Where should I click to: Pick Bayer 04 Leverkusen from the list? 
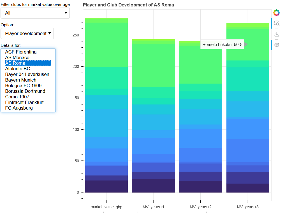[27, 74]
